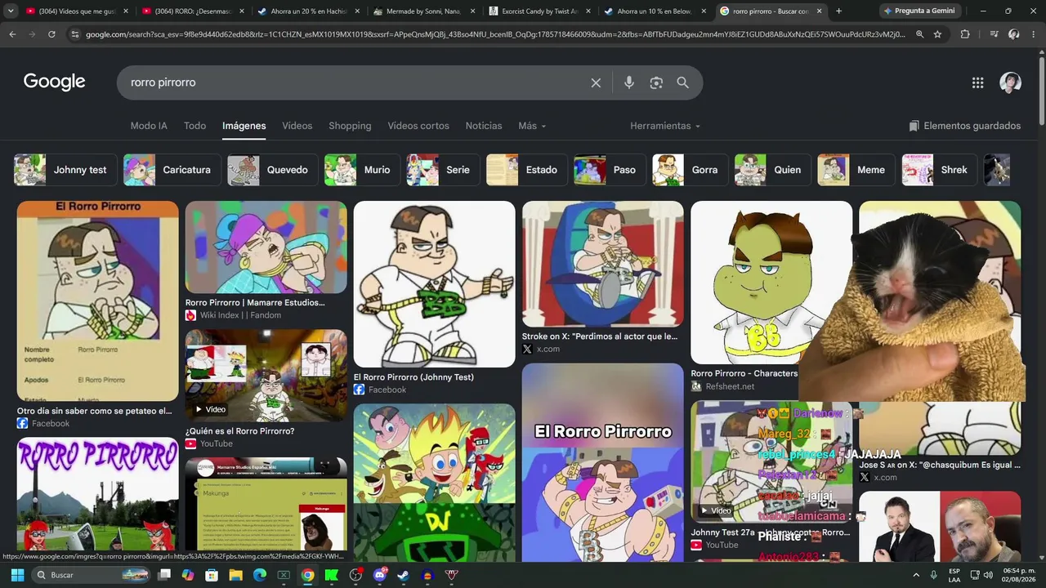Viewport: 1046px width, 588px height.
Task: Open the volume control in system tray
Action: pyautogui.click(x=989, y=575)
